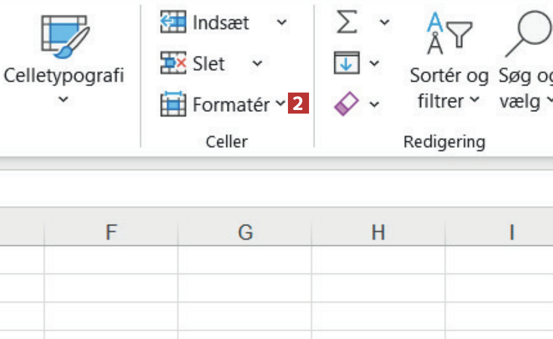Open the arrow beside the eraser icon
This screenshot has width=553, height=339.
click(x=374, y=105)
